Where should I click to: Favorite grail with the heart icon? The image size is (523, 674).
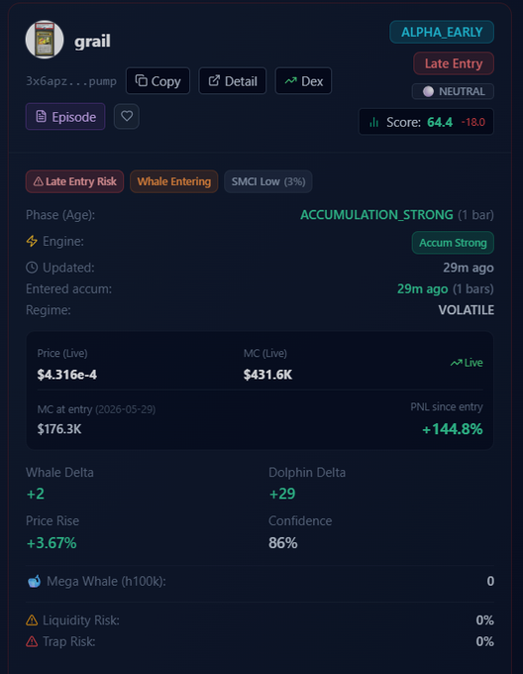click(x=127, y=117)
